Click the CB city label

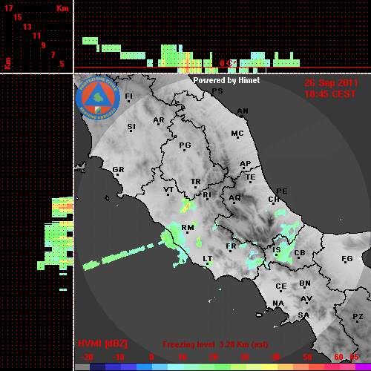(300, 253)
